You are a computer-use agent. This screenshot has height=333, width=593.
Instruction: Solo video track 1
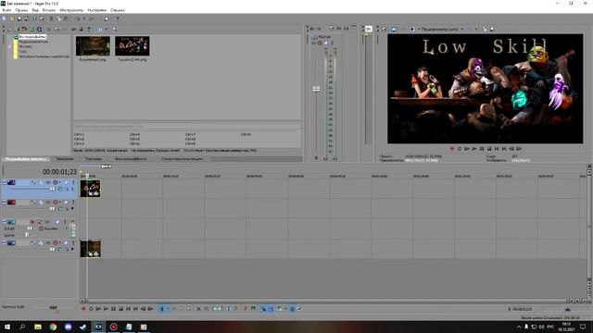coord(73,182)
